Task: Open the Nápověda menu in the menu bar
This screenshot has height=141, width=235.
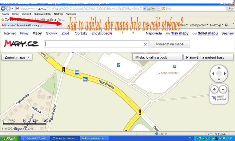Action: pos(71,14)
